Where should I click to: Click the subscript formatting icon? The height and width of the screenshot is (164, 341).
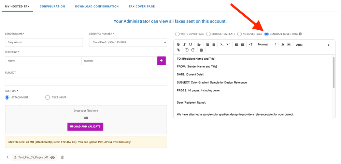click(222, 44)
